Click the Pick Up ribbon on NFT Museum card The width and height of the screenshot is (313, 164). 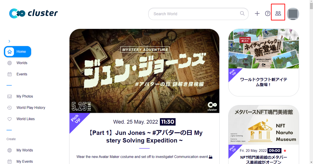[x=233, y=149]
